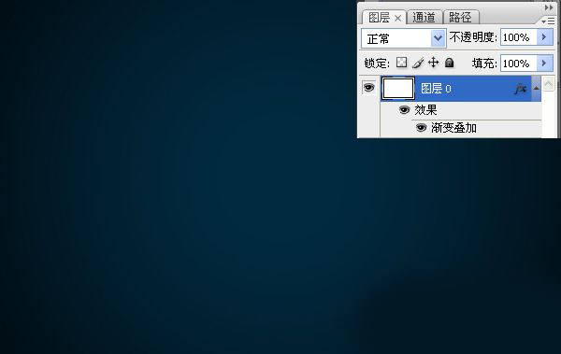561x354 pixels.
Task: Collapse the panel using the double-arrow icon
Action: (549, 7)
